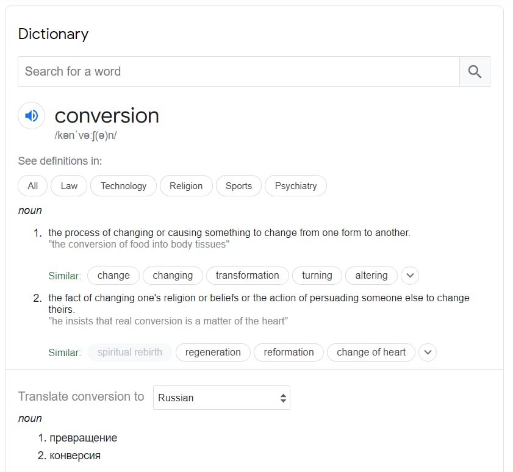The image size is (513, 472).
Task: Select the reformation synonym
Action: point(289,352)
